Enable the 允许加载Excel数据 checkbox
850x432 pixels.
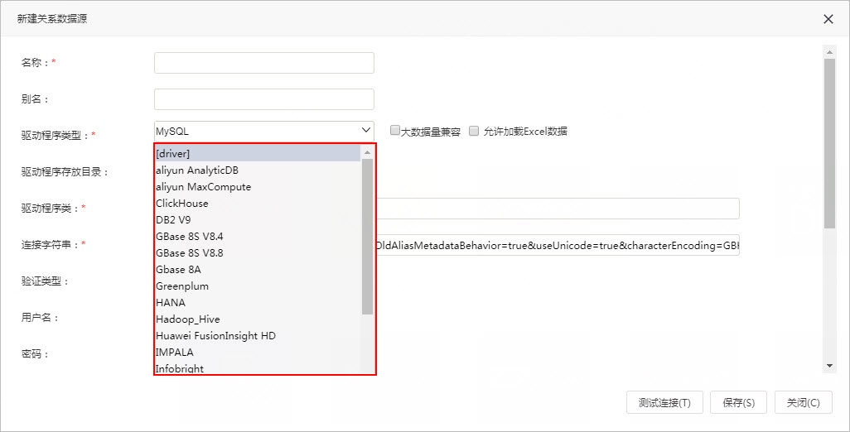coord(474,131)
